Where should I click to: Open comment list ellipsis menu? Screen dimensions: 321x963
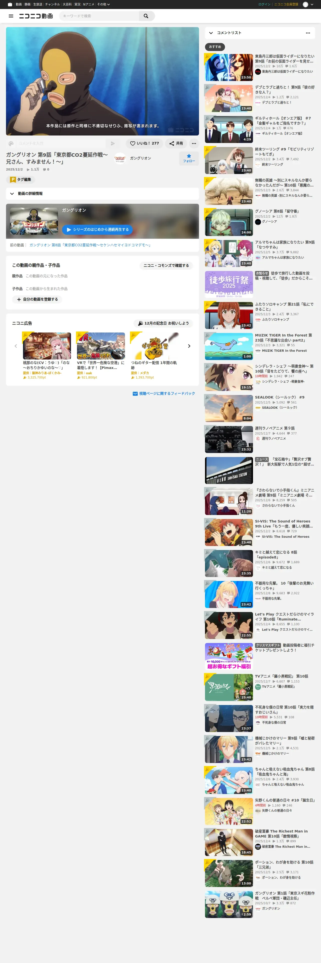(308, 33)
